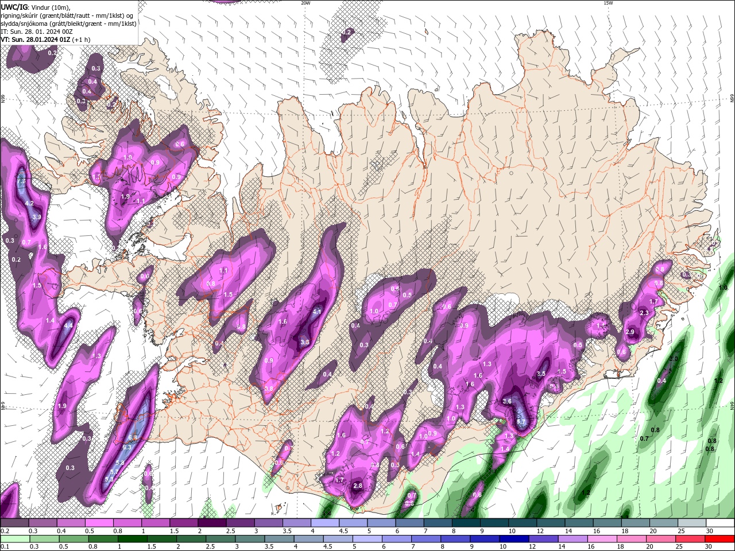Click the lavender 14–16 rain legend swatch
This screenshot has width=735, height=551.
(x=572, y=539)
